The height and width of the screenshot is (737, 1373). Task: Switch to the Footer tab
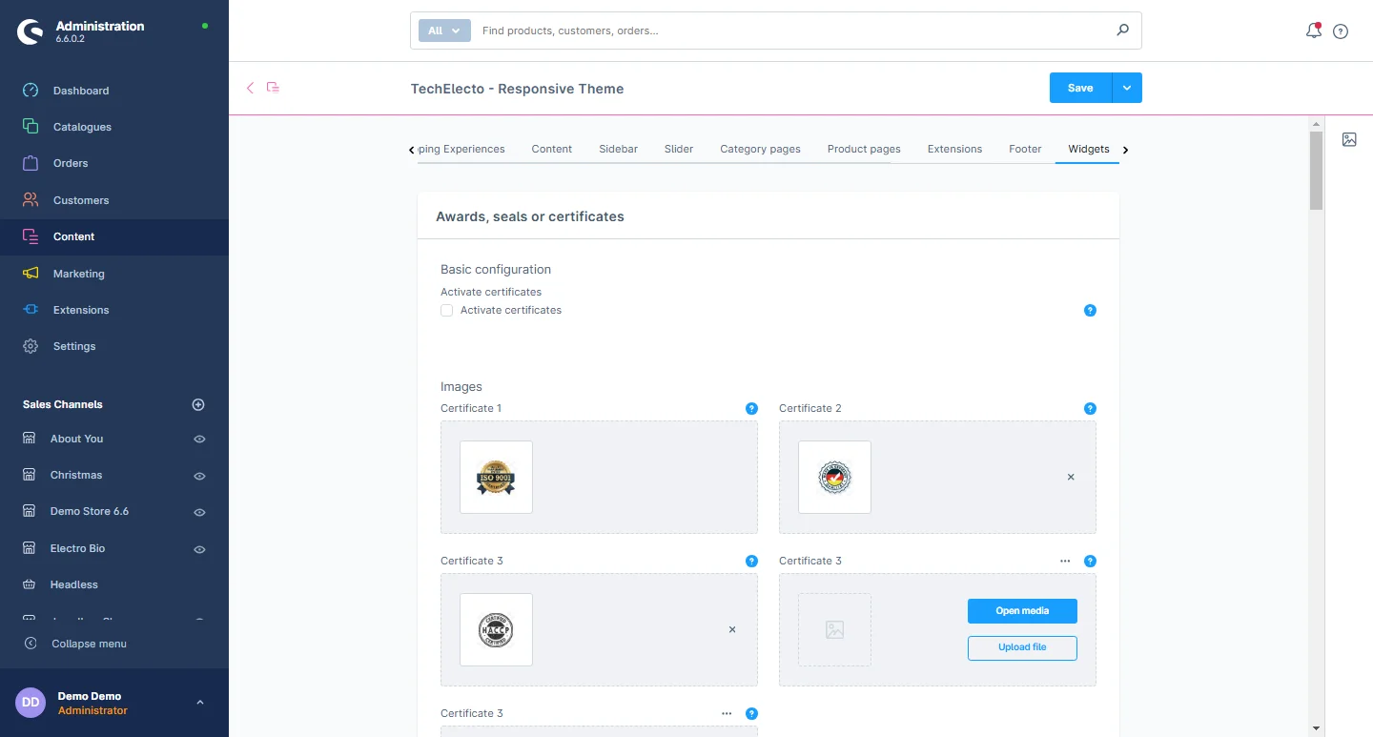[1025, 149]
